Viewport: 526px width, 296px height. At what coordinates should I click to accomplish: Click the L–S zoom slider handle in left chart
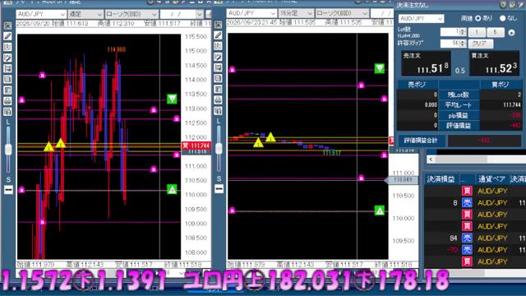point(8,150)
